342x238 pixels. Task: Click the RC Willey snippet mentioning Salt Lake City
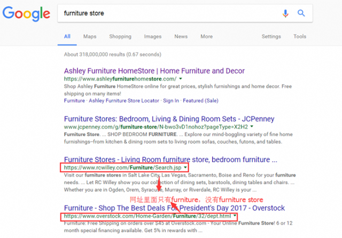click(180, 183)
